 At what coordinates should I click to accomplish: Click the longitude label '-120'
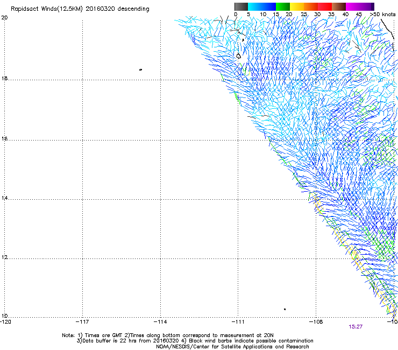coord(5,322)
